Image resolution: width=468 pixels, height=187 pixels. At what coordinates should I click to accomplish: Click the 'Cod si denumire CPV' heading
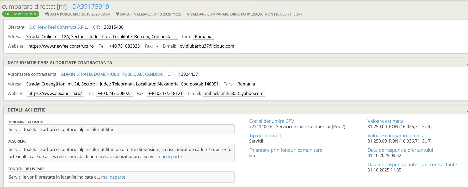(x=272, y=121)
